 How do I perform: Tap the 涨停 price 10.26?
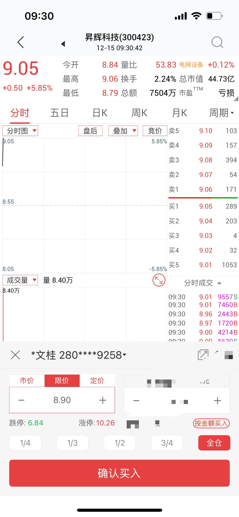pyautogui.click(x=105, y=423)
